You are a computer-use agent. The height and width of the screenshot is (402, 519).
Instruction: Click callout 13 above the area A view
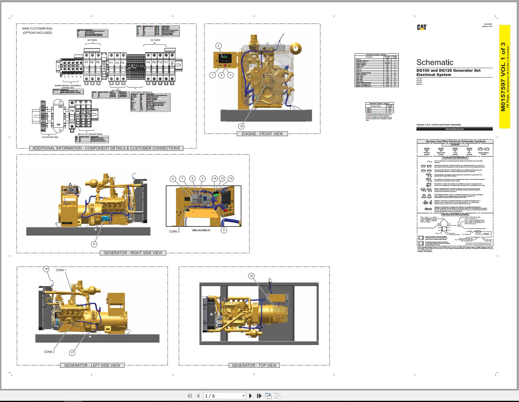coord(231,179)
